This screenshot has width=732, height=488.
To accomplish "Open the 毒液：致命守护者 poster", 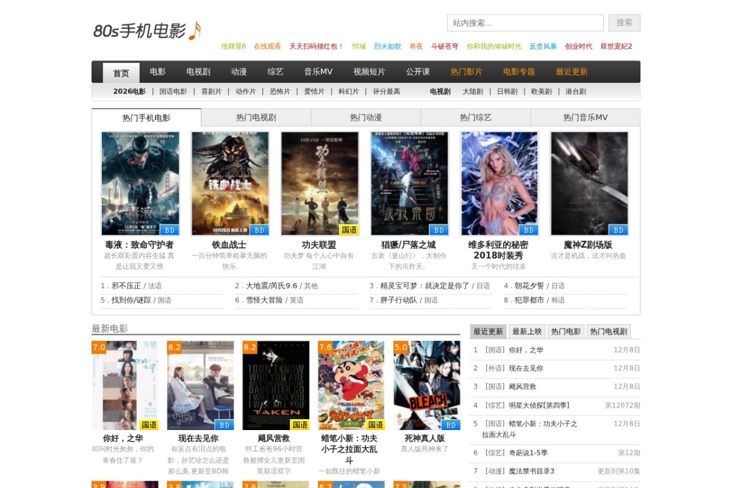I will click(x=140, y=184).
